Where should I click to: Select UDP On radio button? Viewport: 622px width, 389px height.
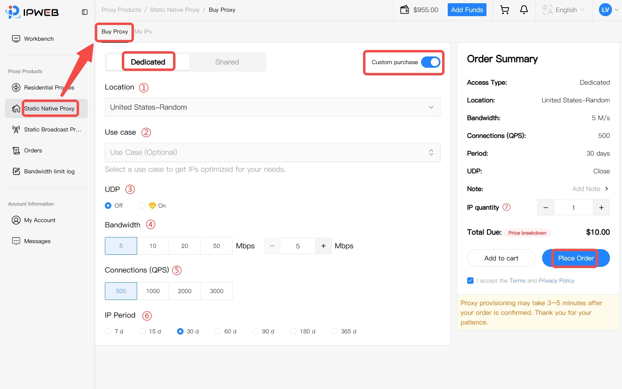coord(142,206)
